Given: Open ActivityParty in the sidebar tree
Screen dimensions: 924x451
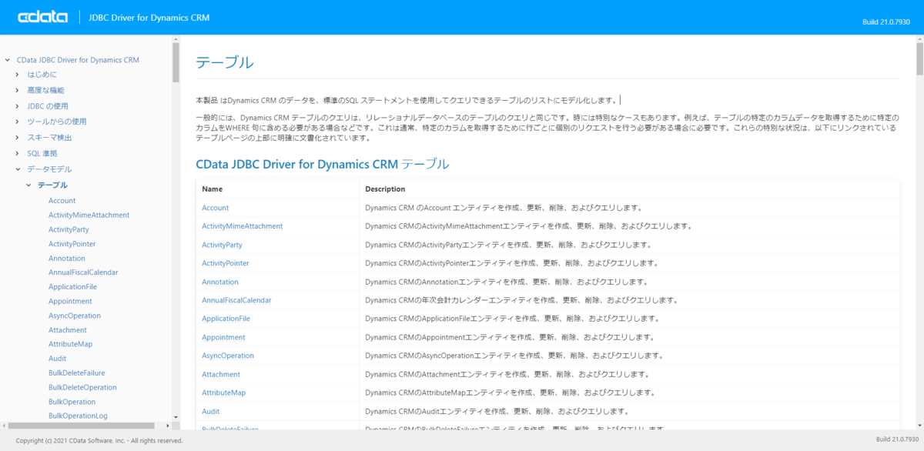Looking at the screenshot, I should point(69,229).
